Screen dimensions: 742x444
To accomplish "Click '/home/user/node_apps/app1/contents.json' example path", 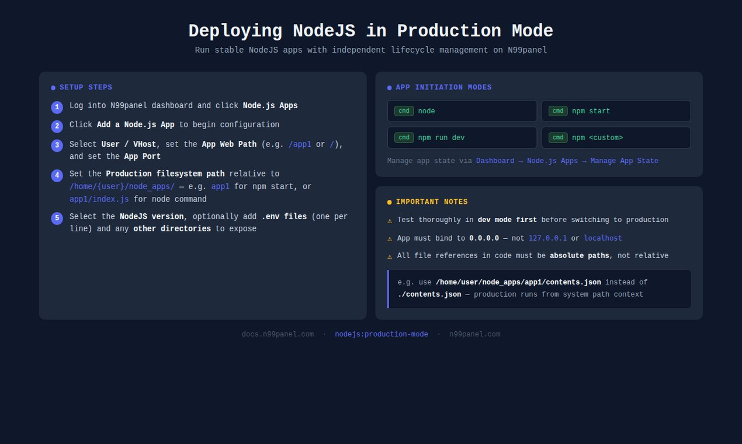I will 518,282.
